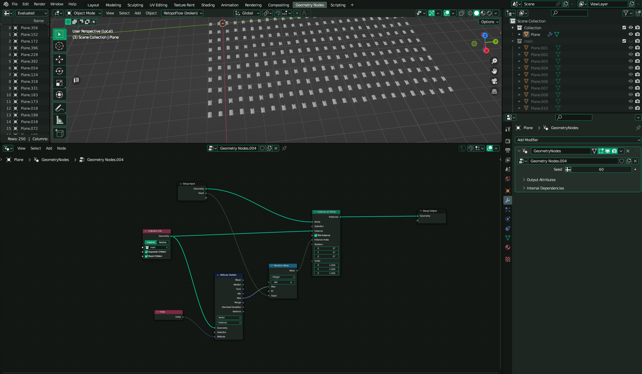Viewport: 642px width, 374px height.
Task: Select the Add Cube tool
Action: coord(59,133)
